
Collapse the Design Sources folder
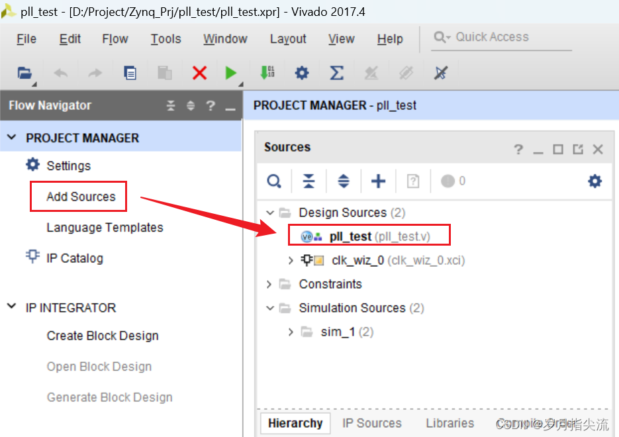pos(270,213)
